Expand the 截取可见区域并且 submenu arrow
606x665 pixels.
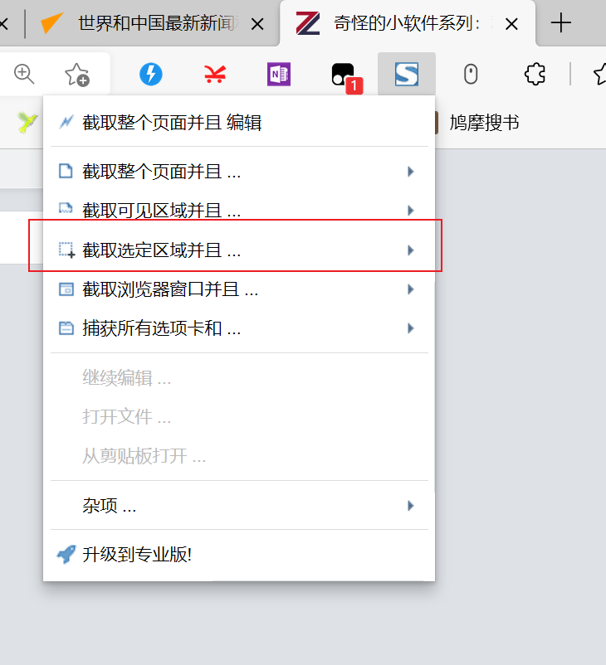(x=410, y=211)
